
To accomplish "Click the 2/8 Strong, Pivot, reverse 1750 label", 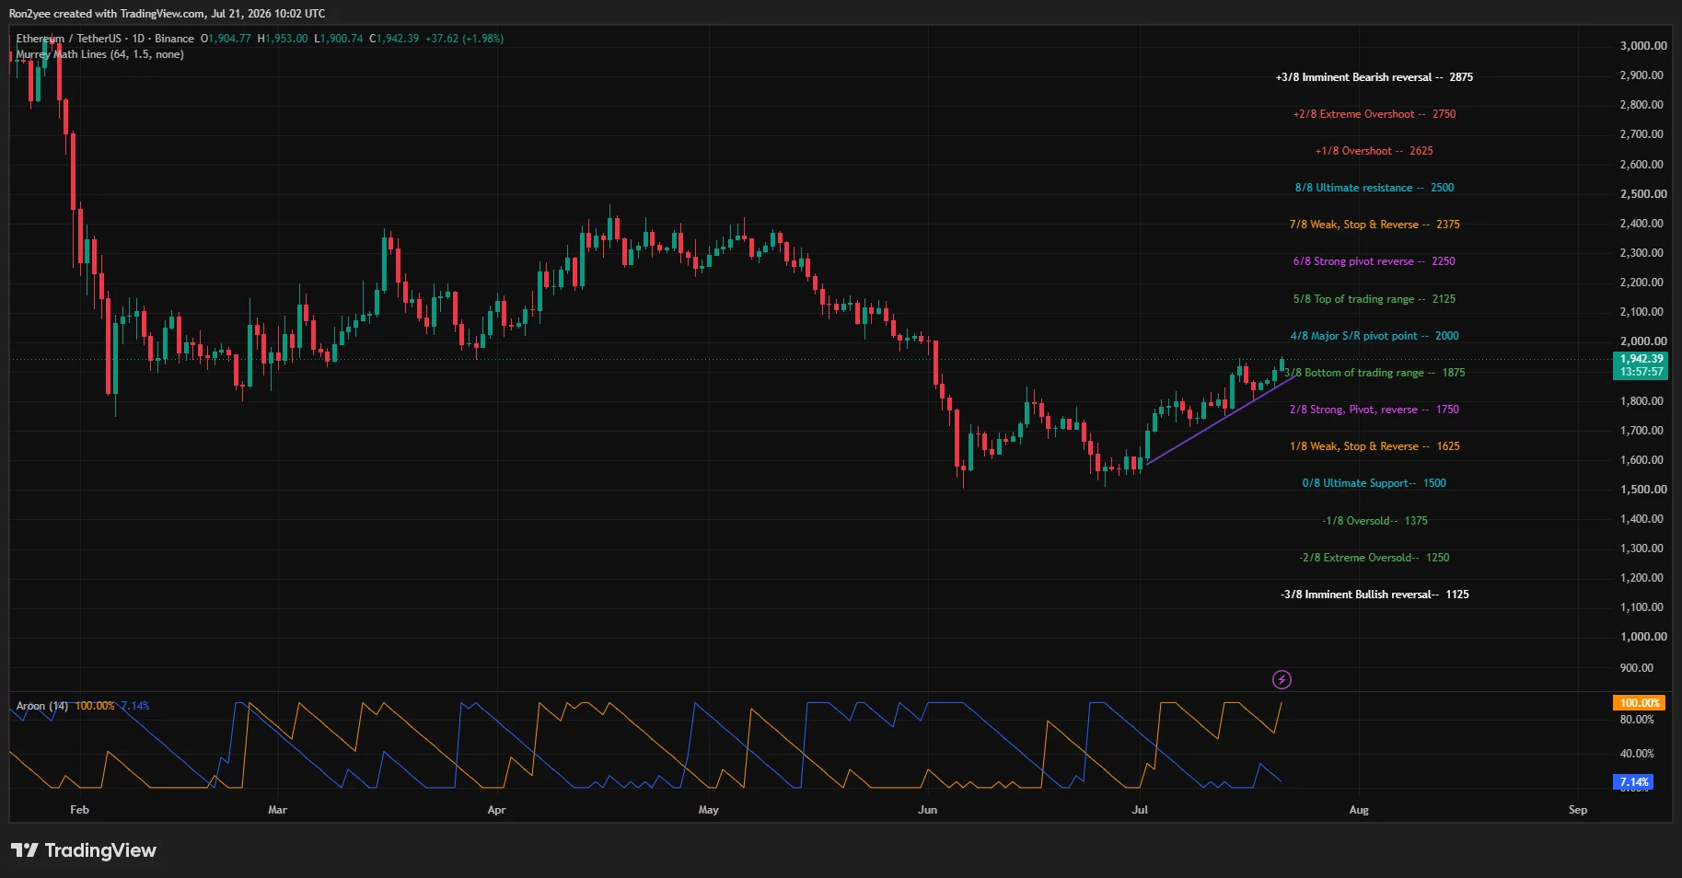I will 1374,410.
